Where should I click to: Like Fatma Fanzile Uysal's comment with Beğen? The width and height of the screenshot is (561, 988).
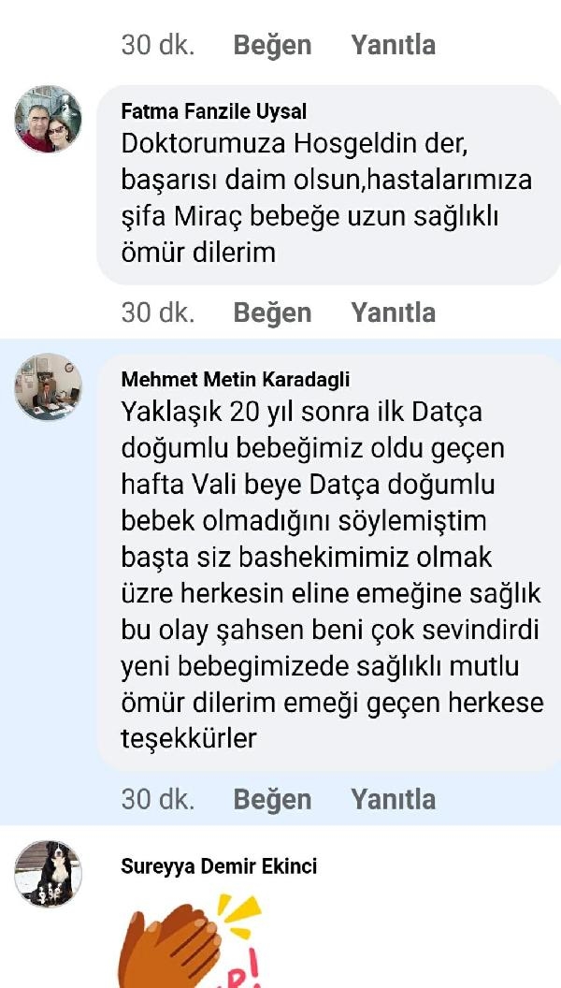(272, 312)
